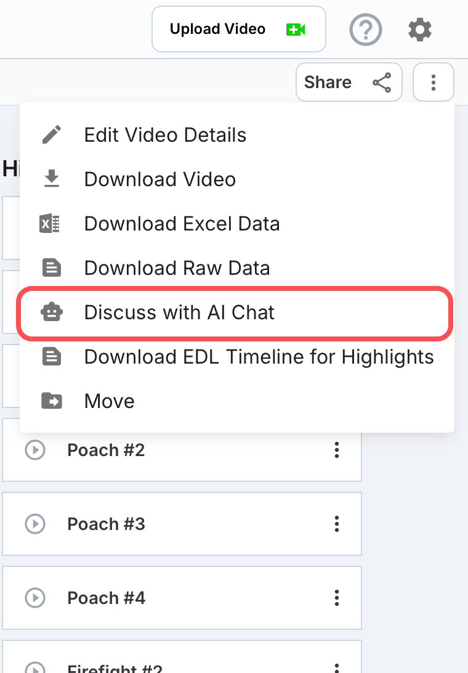This screenshot has height=673, width=468.
Task: Choose Download EDL Timeline for Highlights
Action: pyautogui.click(x=237, y=357)
